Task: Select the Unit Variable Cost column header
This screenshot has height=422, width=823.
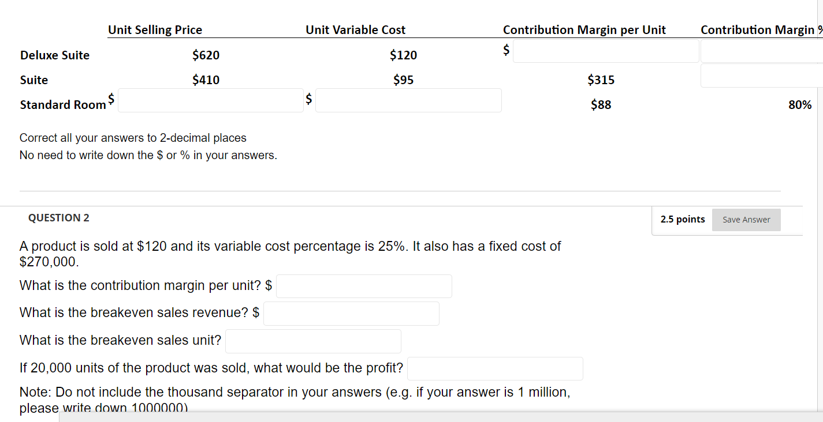Action: tap(355, 29)
